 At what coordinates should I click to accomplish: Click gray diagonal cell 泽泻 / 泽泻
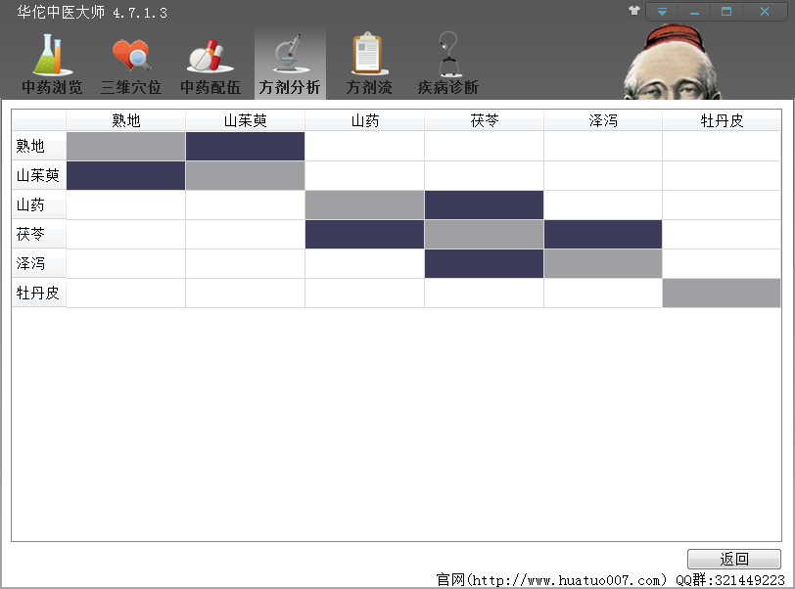pyautogui.click(x=603, y=263)
